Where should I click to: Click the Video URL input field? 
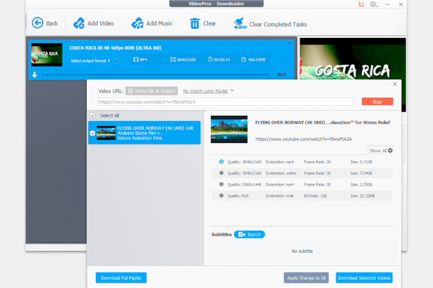(x=226, y=102)
